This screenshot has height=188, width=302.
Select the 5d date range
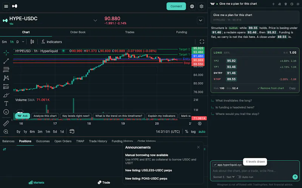point(55,132)
